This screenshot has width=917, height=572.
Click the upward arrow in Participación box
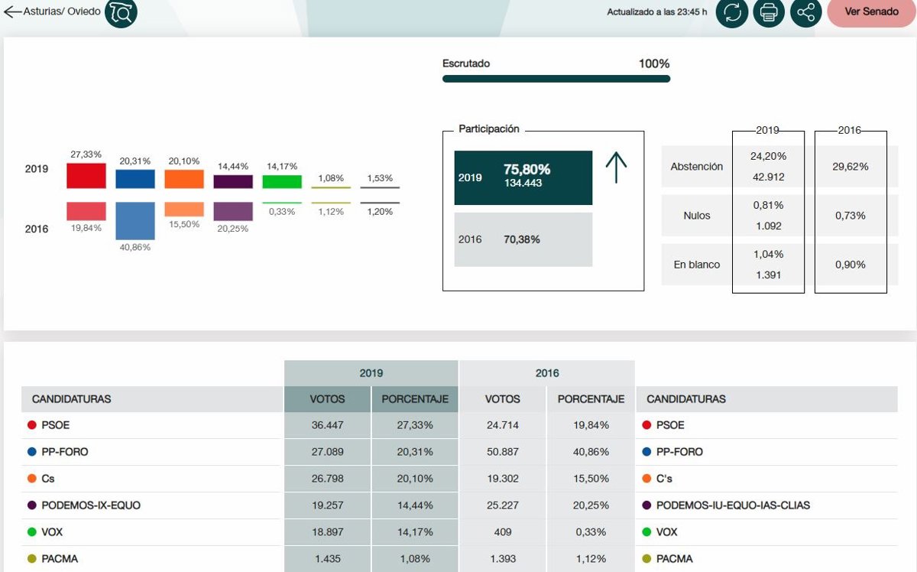(x=616, y=167)
